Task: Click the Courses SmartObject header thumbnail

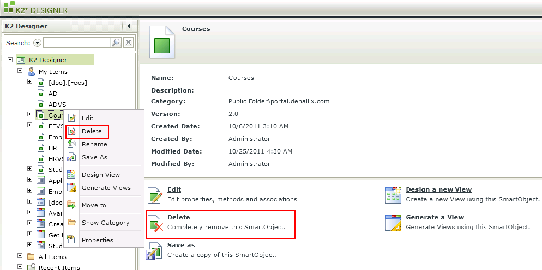Action: coord(162,41)
